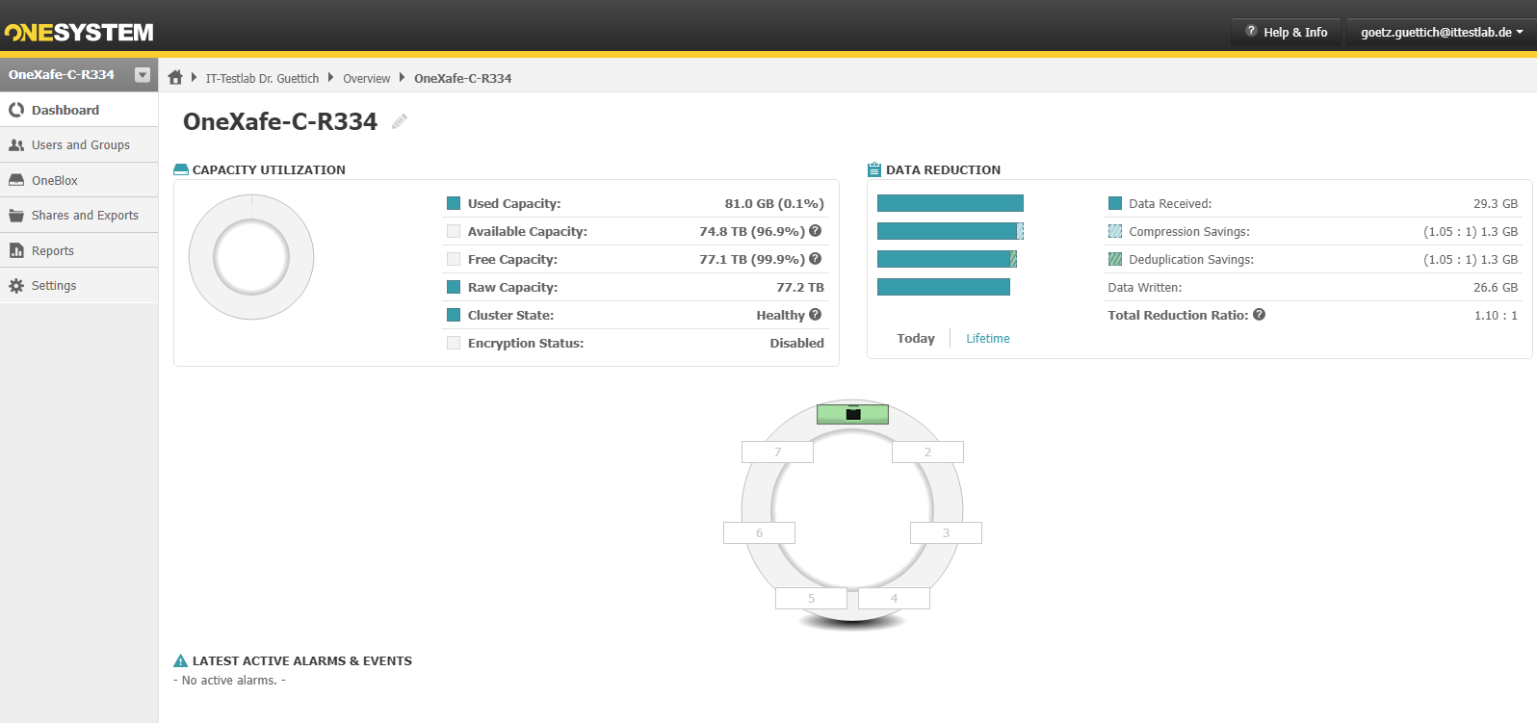1537x723 pixels.
Task: Click the pencil edit icon beside OneXafe-C-R334
Action: coord(400,121)
